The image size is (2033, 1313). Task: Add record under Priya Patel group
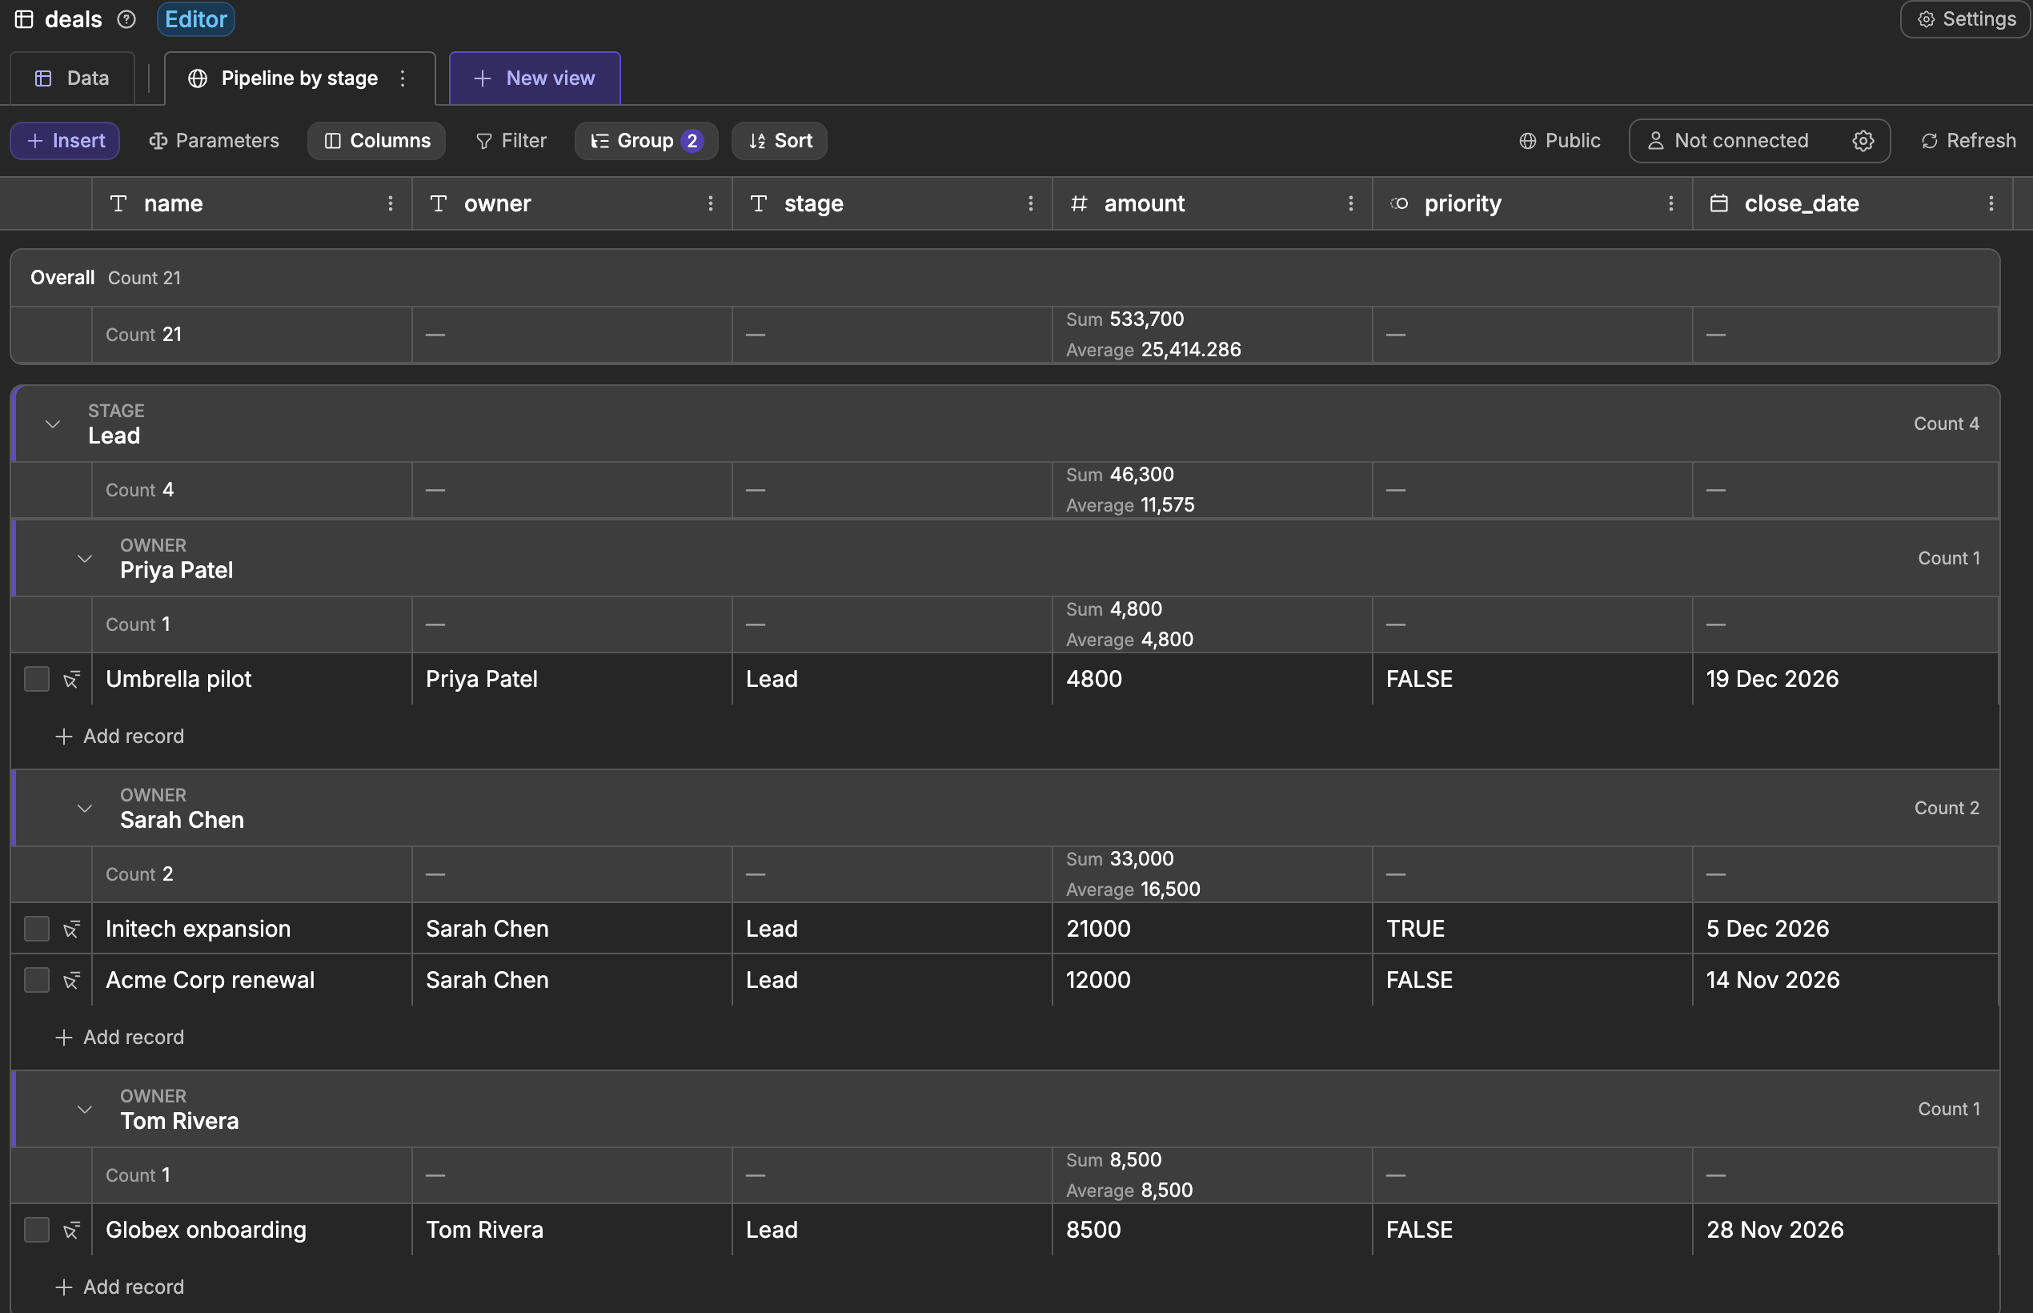tap(119, 736)
